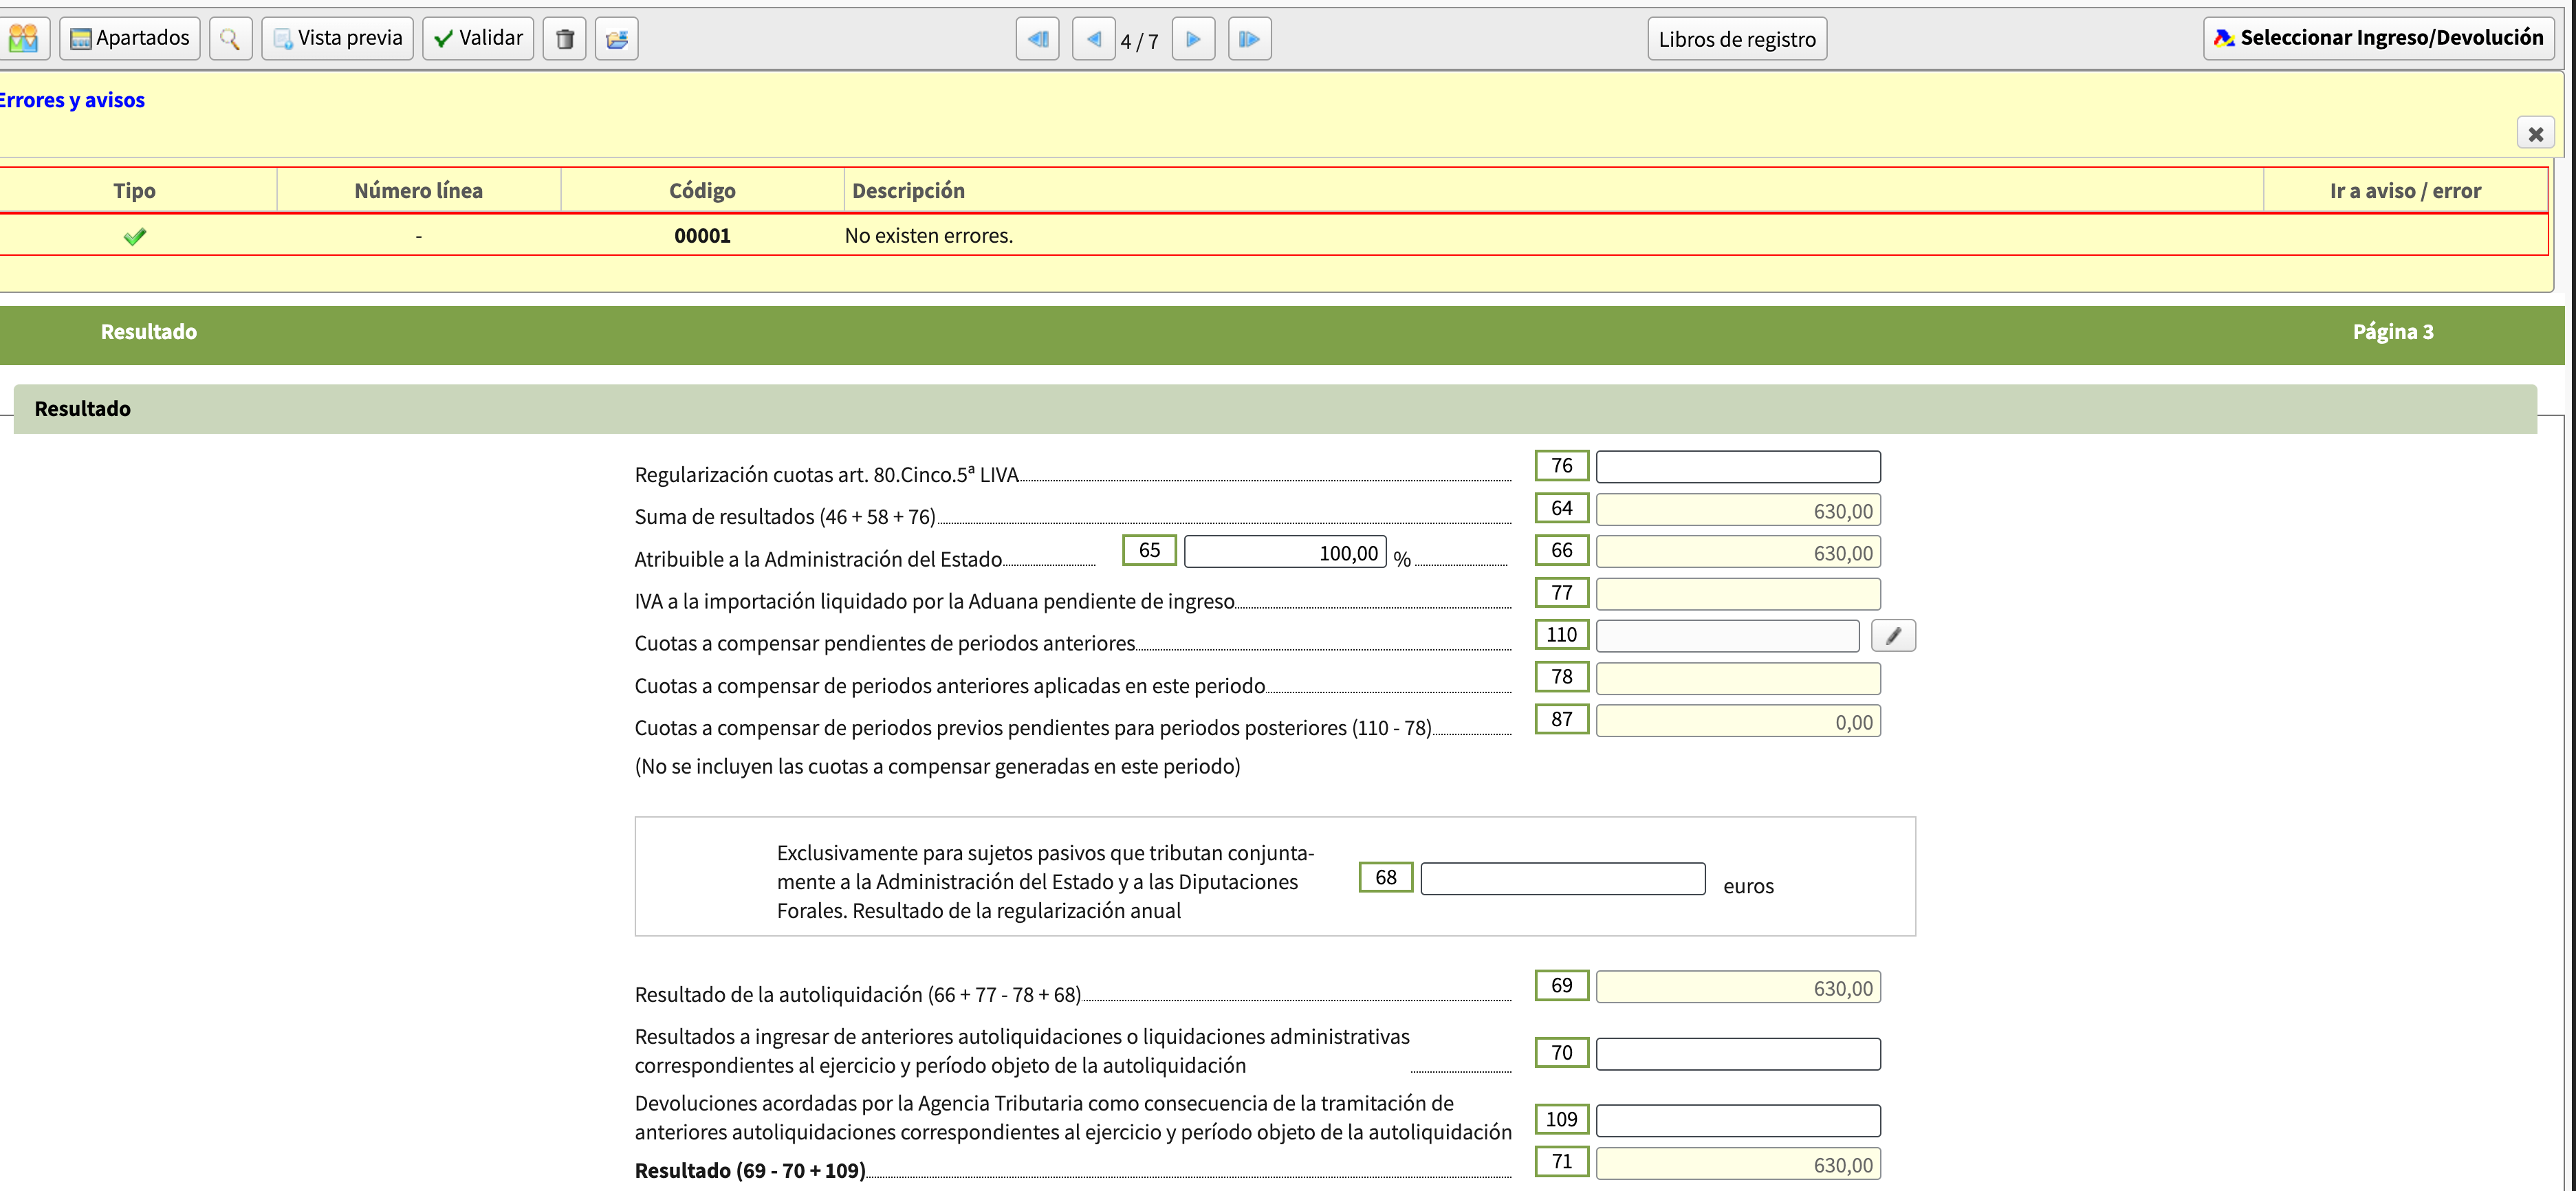Click the Página 3 label
The image size is (2576, 1191).
[x=2392, y=332]
